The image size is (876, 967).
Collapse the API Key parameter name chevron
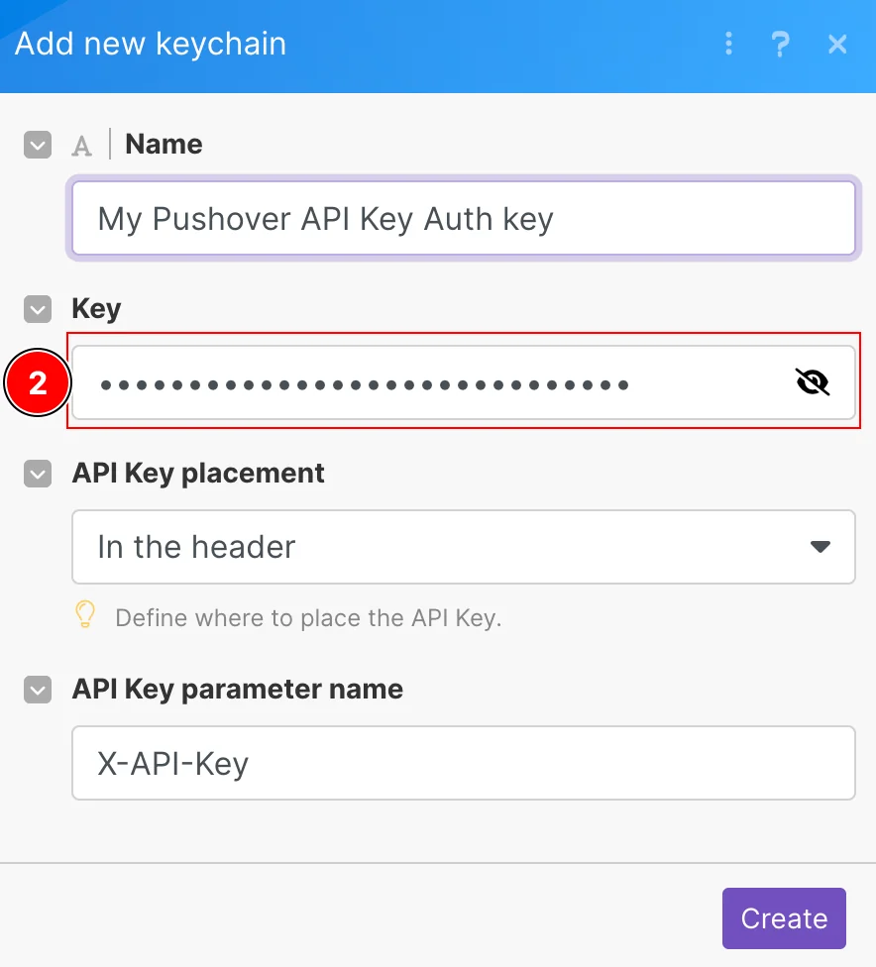coord(38,690)
